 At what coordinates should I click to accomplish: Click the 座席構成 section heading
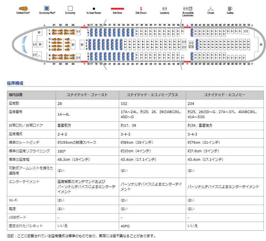(15, 83)
